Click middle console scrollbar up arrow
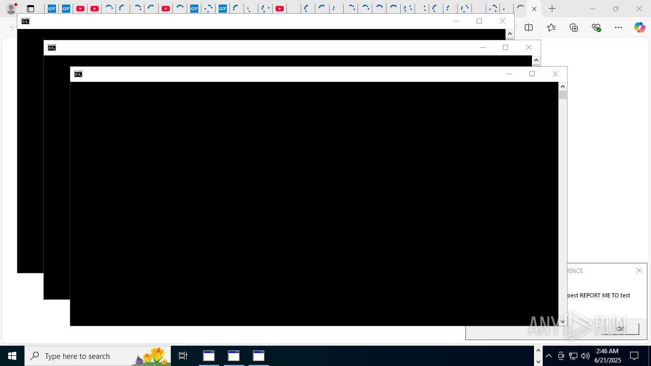The image size is (651, 366). [x=536, y=60]
